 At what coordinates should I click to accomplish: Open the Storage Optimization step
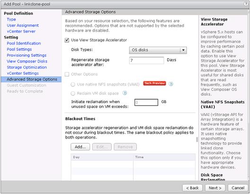(x=27, y=67)
